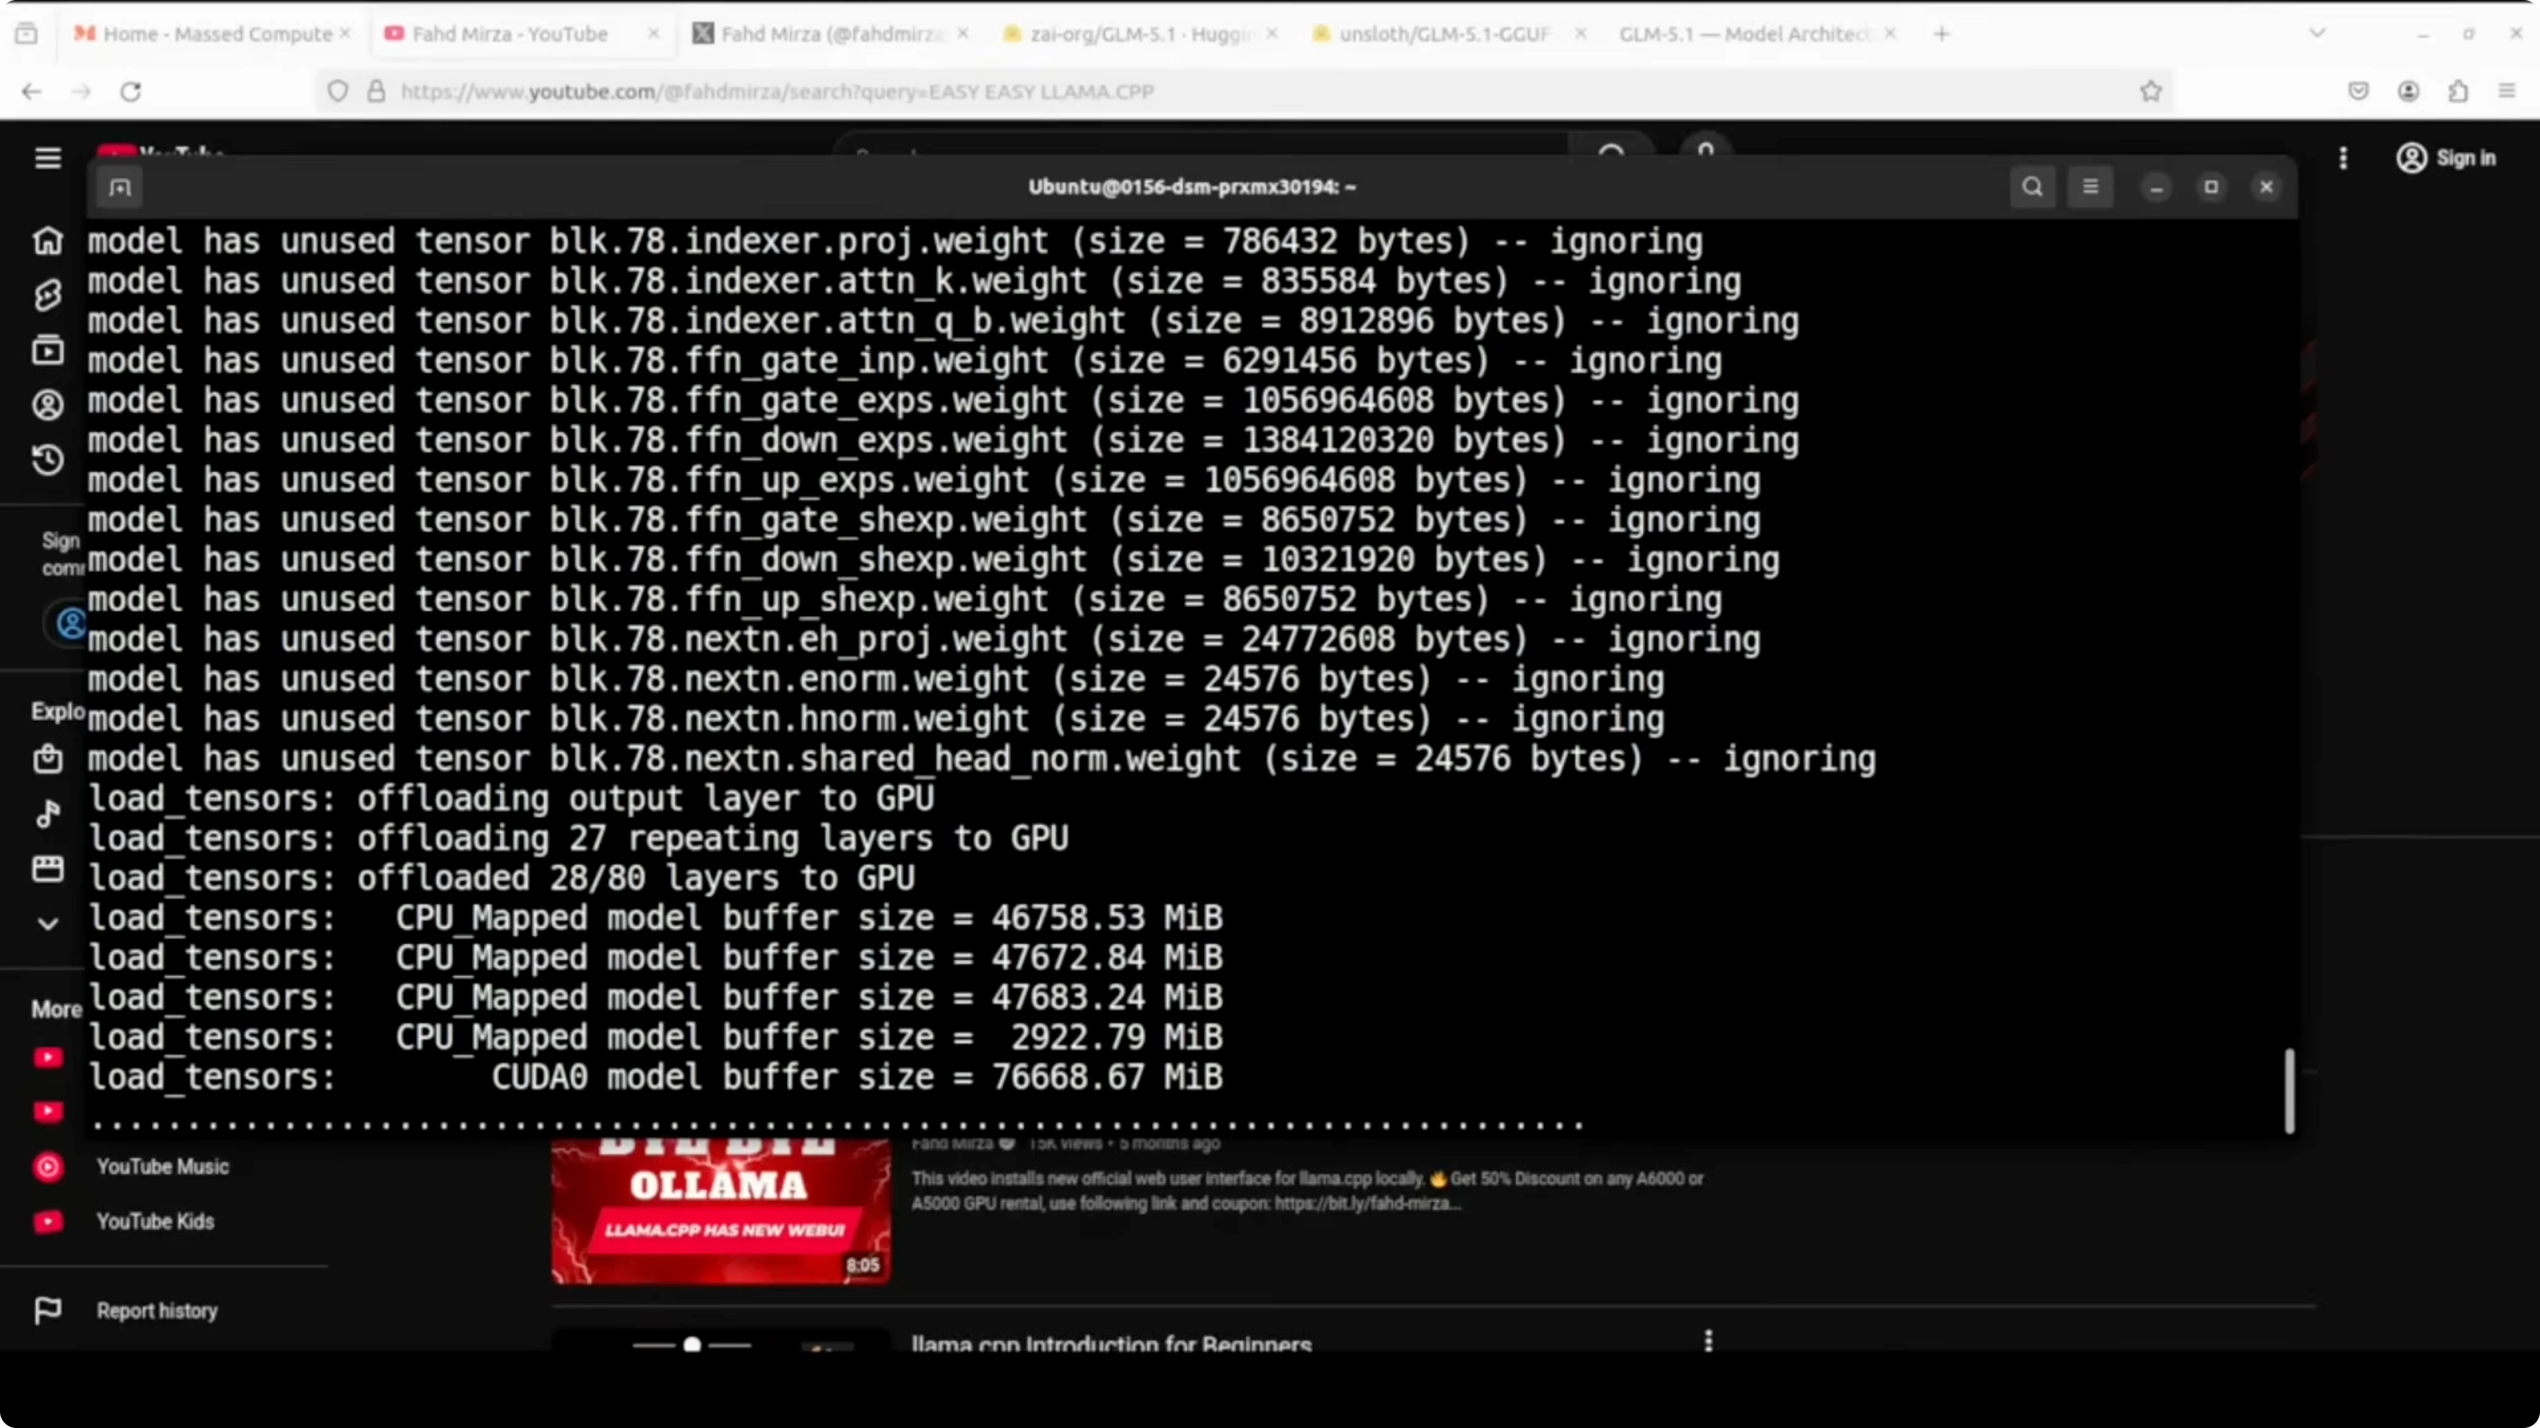2540x1428 pixels.
Task: Reload the current browser page
Action: click(131, 92)
